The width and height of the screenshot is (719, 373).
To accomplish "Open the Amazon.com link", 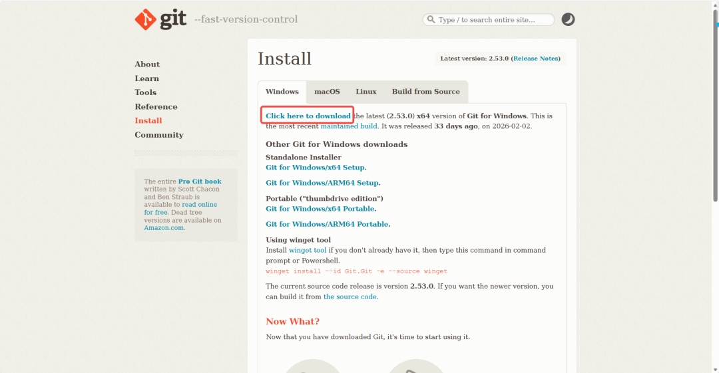I will [x=164, y=228].
